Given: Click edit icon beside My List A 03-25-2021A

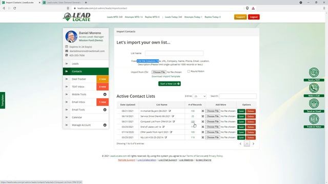Looking at the screenshot, I should 166,137.
